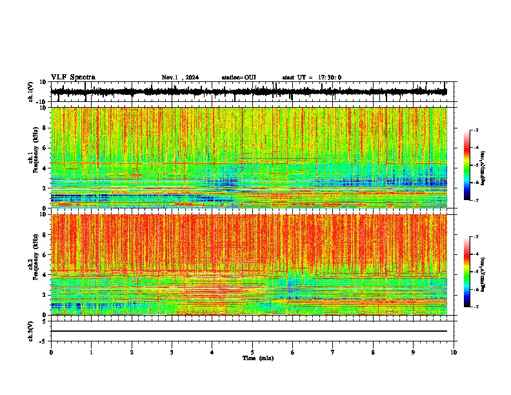This screenshot has width=511, height=395.
Task: Click the ch.2 spectrogram color scale bar
Action: (466, 272)
